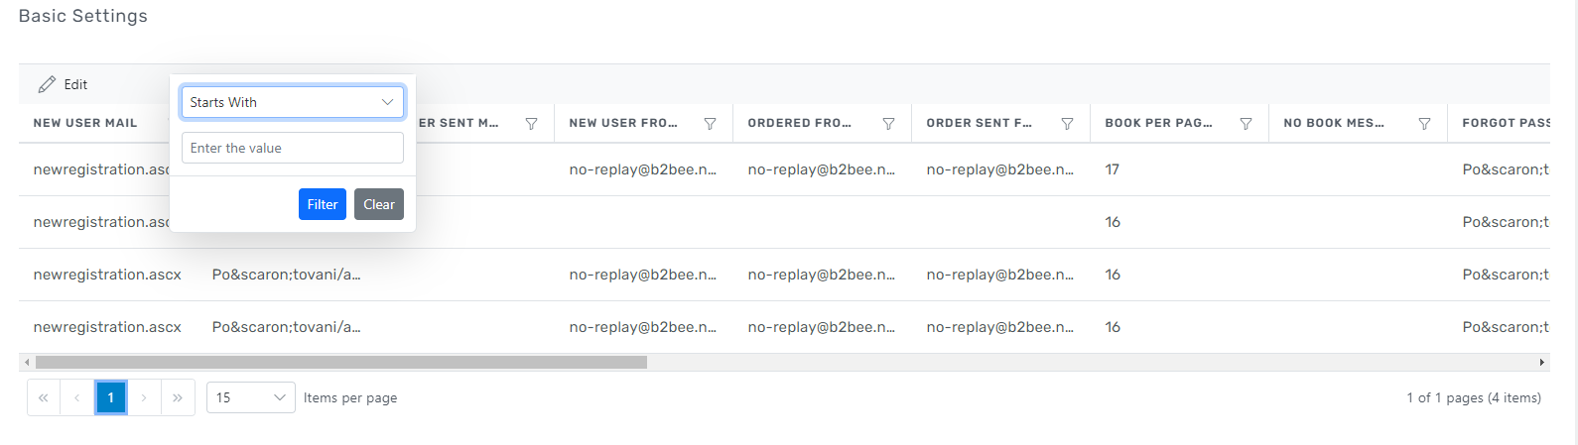Open filter for No Book Message column
The height and width of the screenshot is (445, 1578).
[x=1424, y=124]
